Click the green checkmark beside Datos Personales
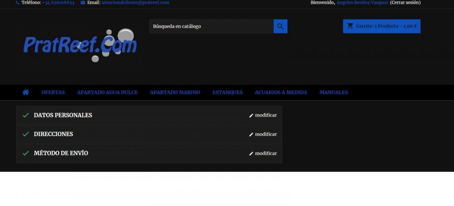 coord(26,115)
